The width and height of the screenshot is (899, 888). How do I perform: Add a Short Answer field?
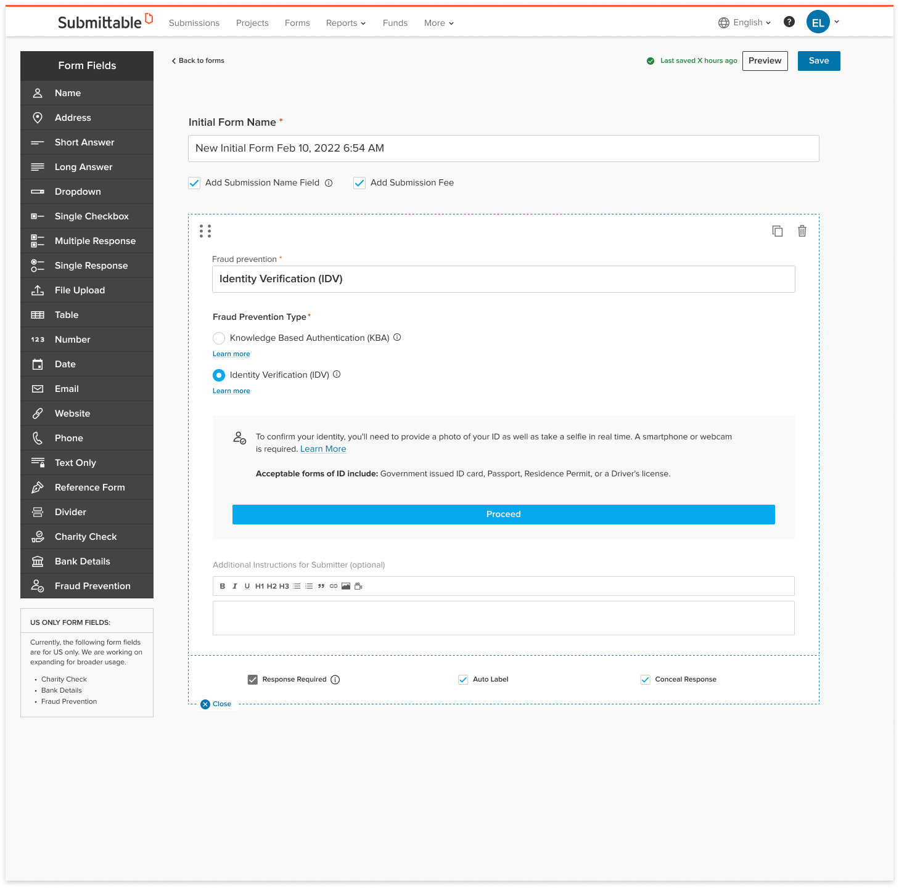[x=87, y=142]
